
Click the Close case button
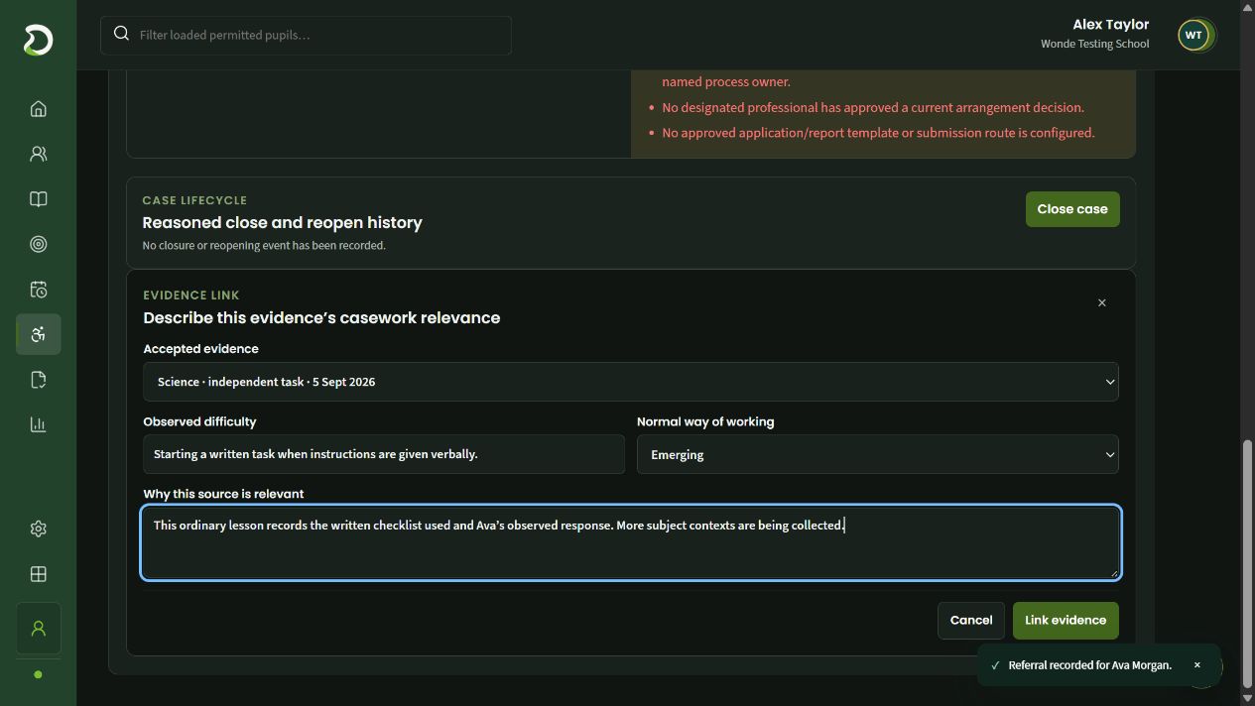pyautogui.click(x=1072, y=209)
